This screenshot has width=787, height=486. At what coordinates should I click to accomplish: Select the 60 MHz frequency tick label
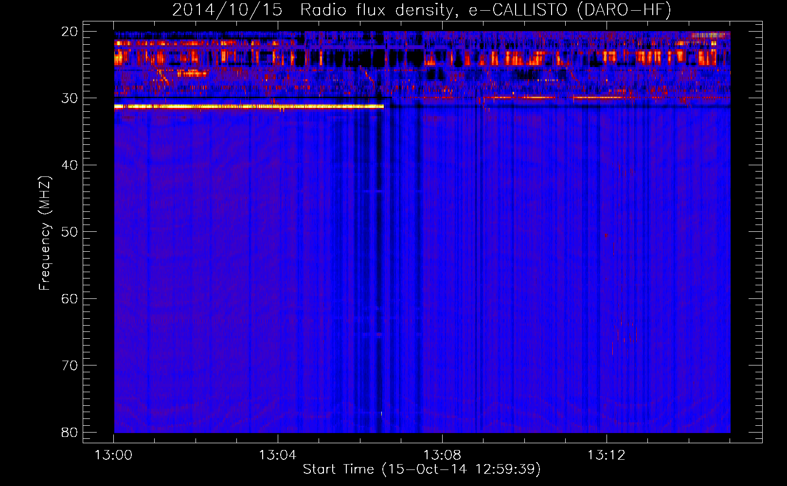pos(70,299)
